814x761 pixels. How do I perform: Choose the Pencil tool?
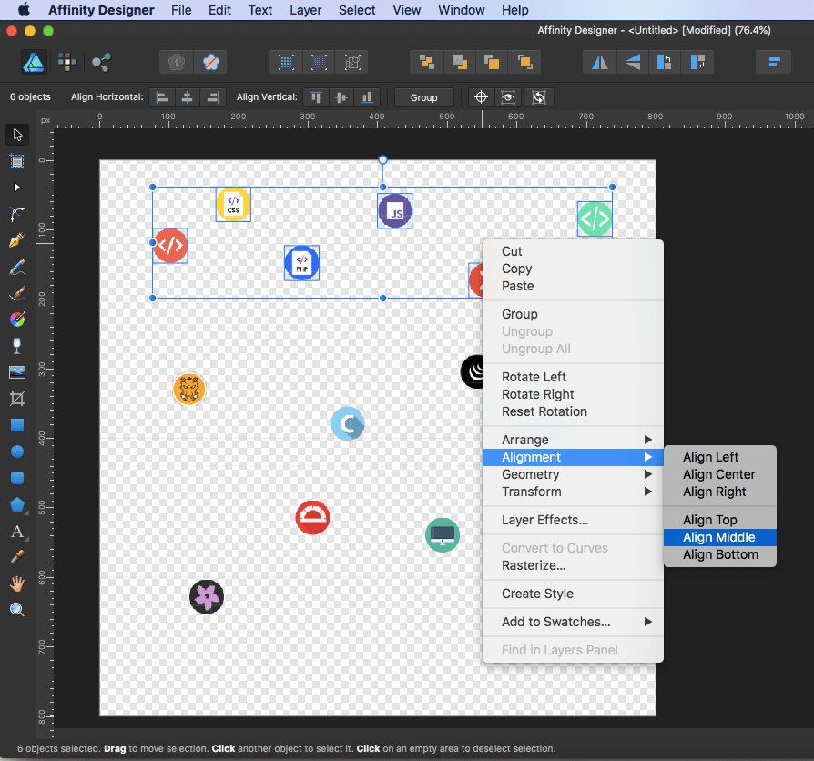click(x=16, y=267)
